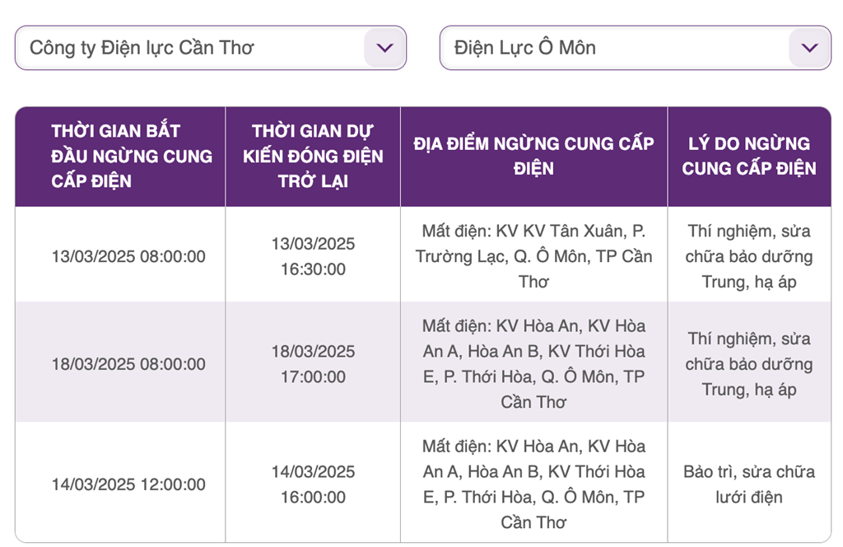Select the 14/03/2025 16:00:00 restore time cell

click(313, 484)
